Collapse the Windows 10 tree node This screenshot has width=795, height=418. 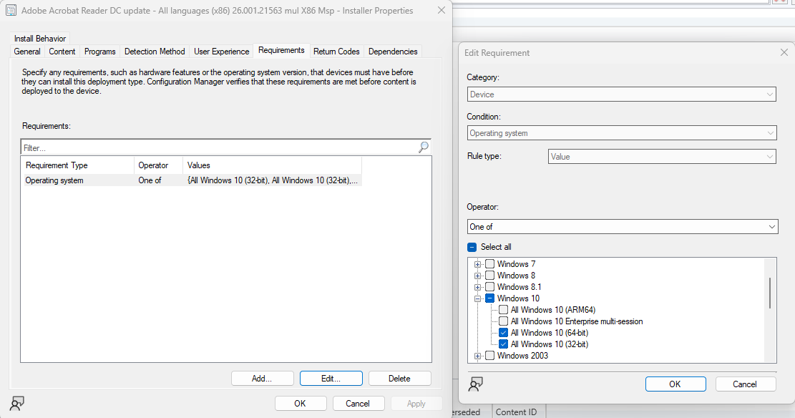coord(477,298)
